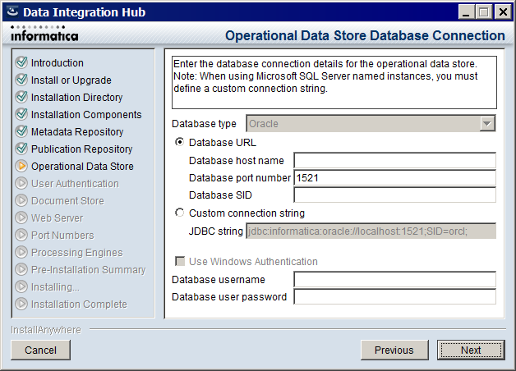Image resolution: width=516 pixels, height=371 pixels.
Task: Click the Port Numbers step label
Action: point(62,236)
